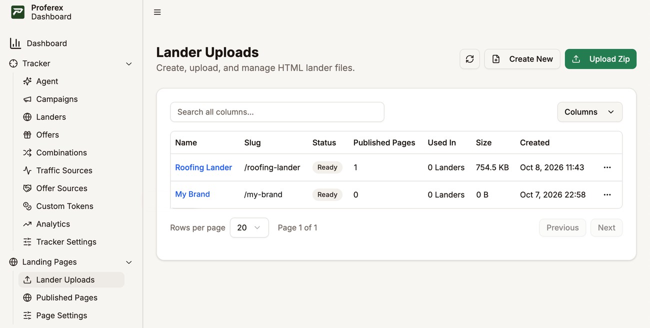Image resolution: width=650 pixels, height=328 pixels.
Task: Click the Created column header
Action: click(534, 142)
